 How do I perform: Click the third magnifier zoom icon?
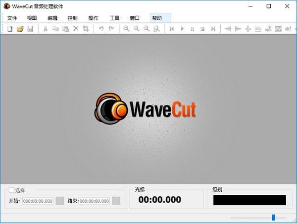click(147, 29)
